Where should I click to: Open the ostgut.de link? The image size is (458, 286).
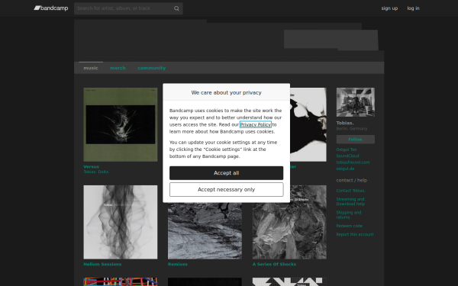[345, 169]
